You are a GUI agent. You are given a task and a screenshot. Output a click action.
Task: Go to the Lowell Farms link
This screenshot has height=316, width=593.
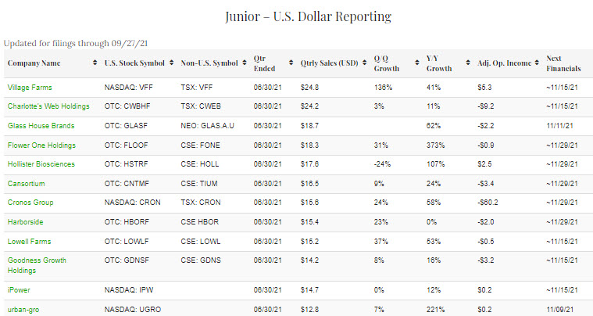(30, 242)
